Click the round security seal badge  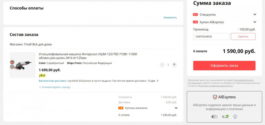[235, 117]
